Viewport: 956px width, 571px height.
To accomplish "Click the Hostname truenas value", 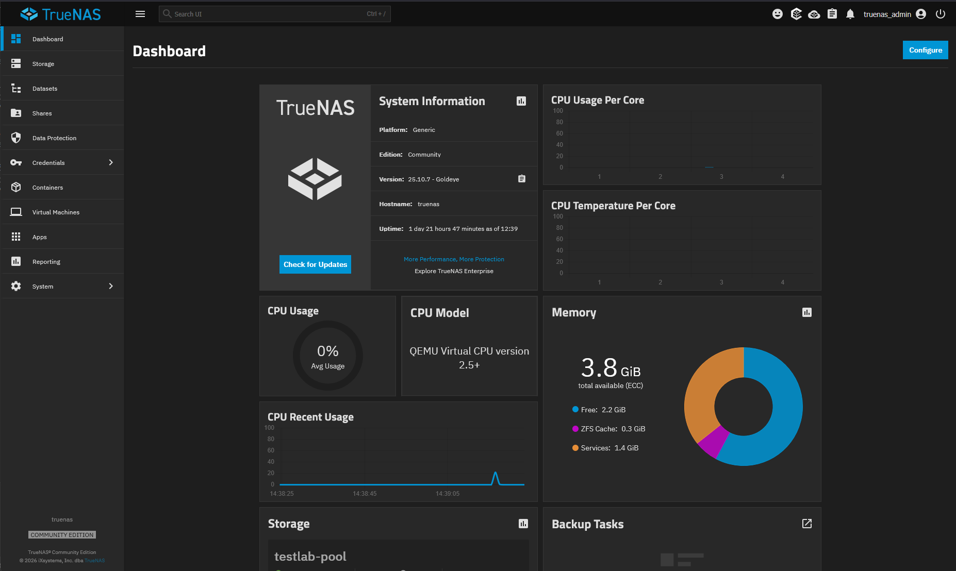I will coord(428,204).
